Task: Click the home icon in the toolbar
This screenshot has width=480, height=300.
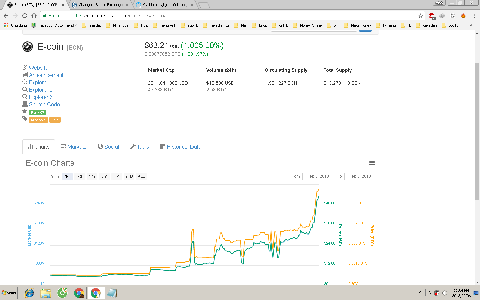Action: pyautogui.click(x=34, y=16)
